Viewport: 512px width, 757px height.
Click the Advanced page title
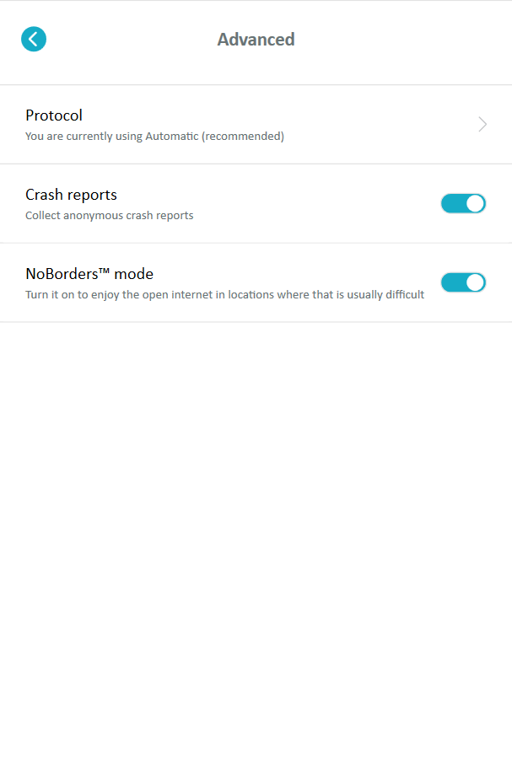[x=256, y=40]
